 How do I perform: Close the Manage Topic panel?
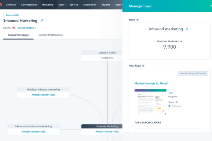pyautogui.click(x=211, y=6)
